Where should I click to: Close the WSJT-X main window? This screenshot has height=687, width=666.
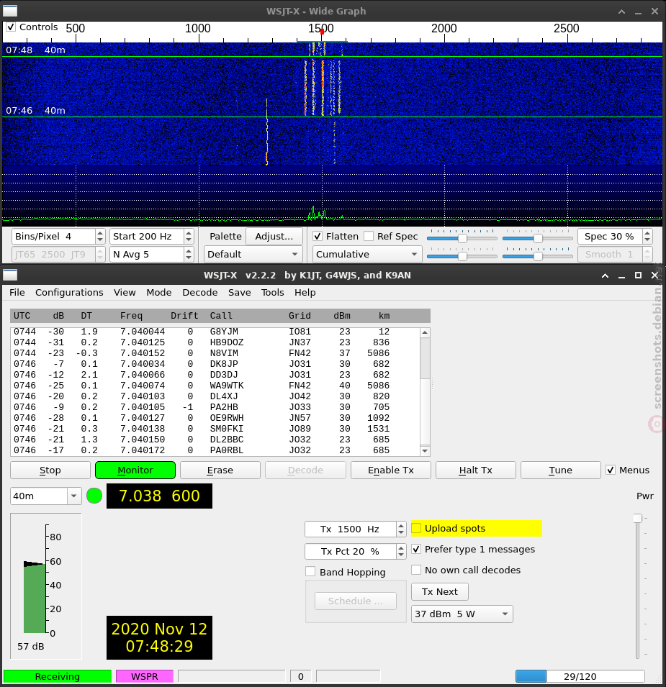[654, 275]
